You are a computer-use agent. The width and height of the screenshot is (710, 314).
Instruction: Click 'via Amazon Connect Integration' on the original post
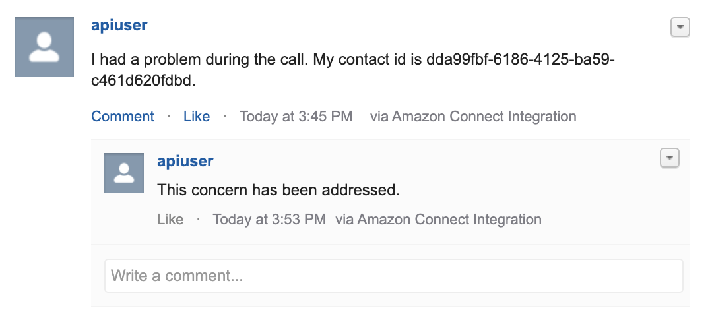[x=473, y=116]
